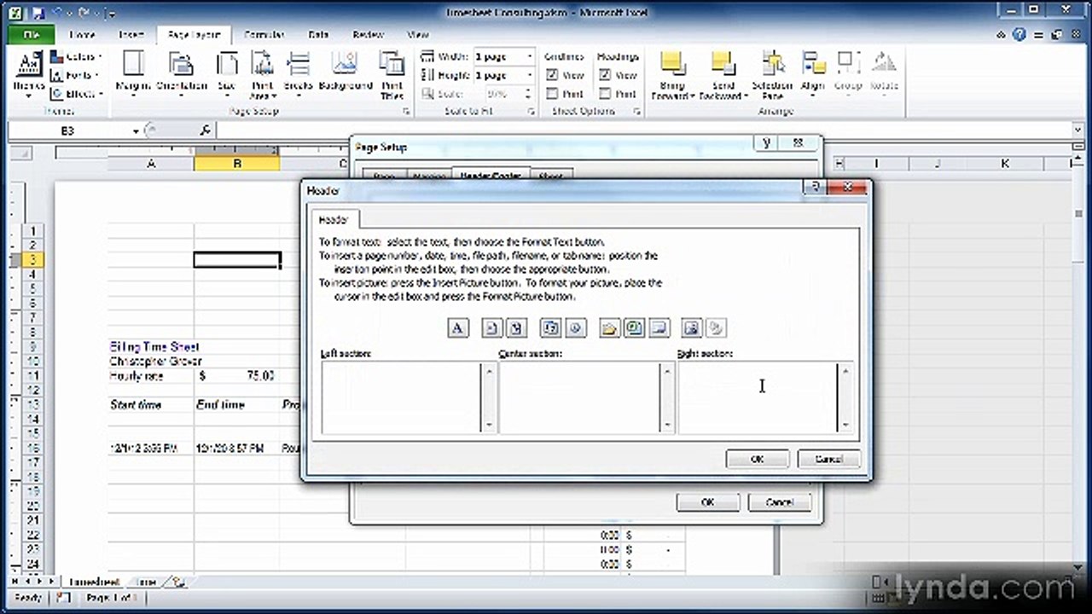Open the Selection Pane
The image size is (1092, 614).
point(773,75)
